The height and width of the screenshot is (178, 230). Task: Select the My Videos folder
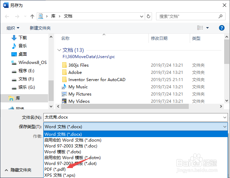point(79,101)
